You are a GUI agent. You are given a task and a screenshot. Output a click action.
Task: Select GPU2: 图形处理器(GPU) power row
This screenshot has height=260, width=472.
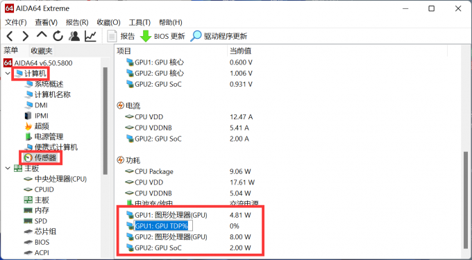tap(188, 237)
